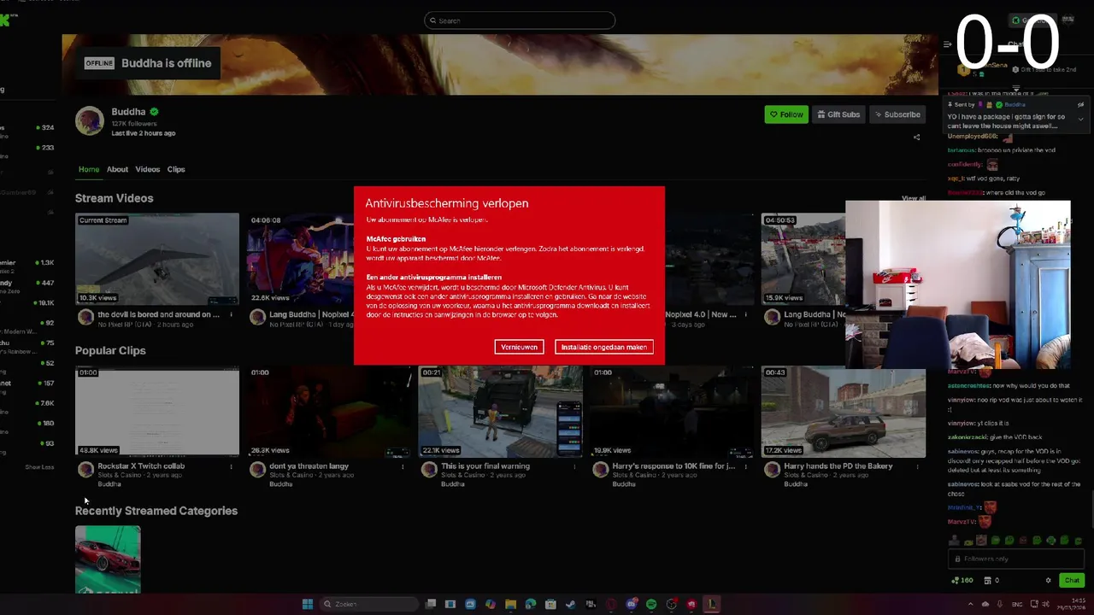1094x615 pixels.
Task: Open Microsoft Store from taskbar
Action: (550, 604)
